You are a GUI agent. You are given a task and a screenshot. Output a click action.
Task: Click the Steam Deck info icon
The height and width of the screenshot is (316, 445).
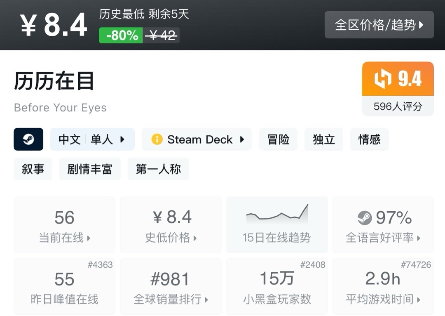coord(157,139)
